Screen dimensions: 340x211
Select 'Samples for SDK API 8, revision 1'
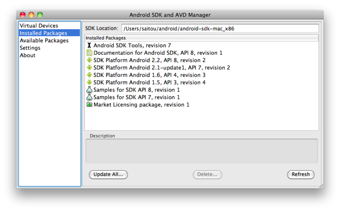201,90
